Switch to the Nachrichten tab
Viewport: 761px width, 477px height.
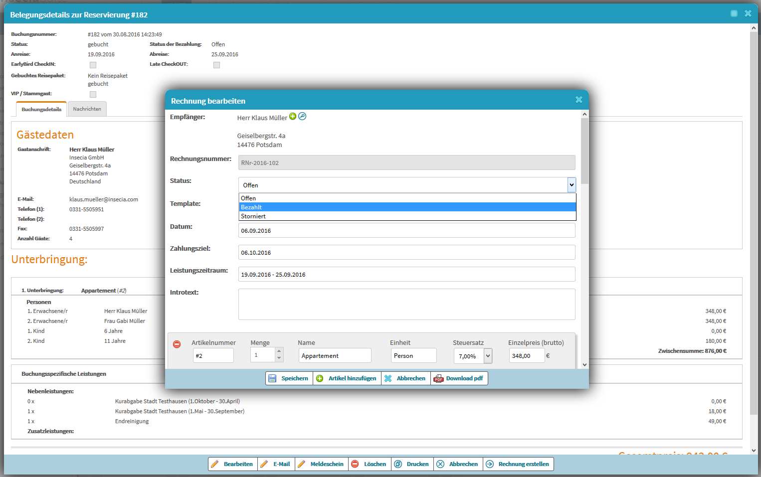(x=87, y=109)
